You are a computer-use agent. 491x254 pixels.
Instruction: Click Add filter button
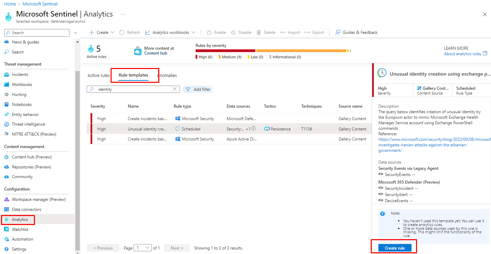tap(198, 89)
